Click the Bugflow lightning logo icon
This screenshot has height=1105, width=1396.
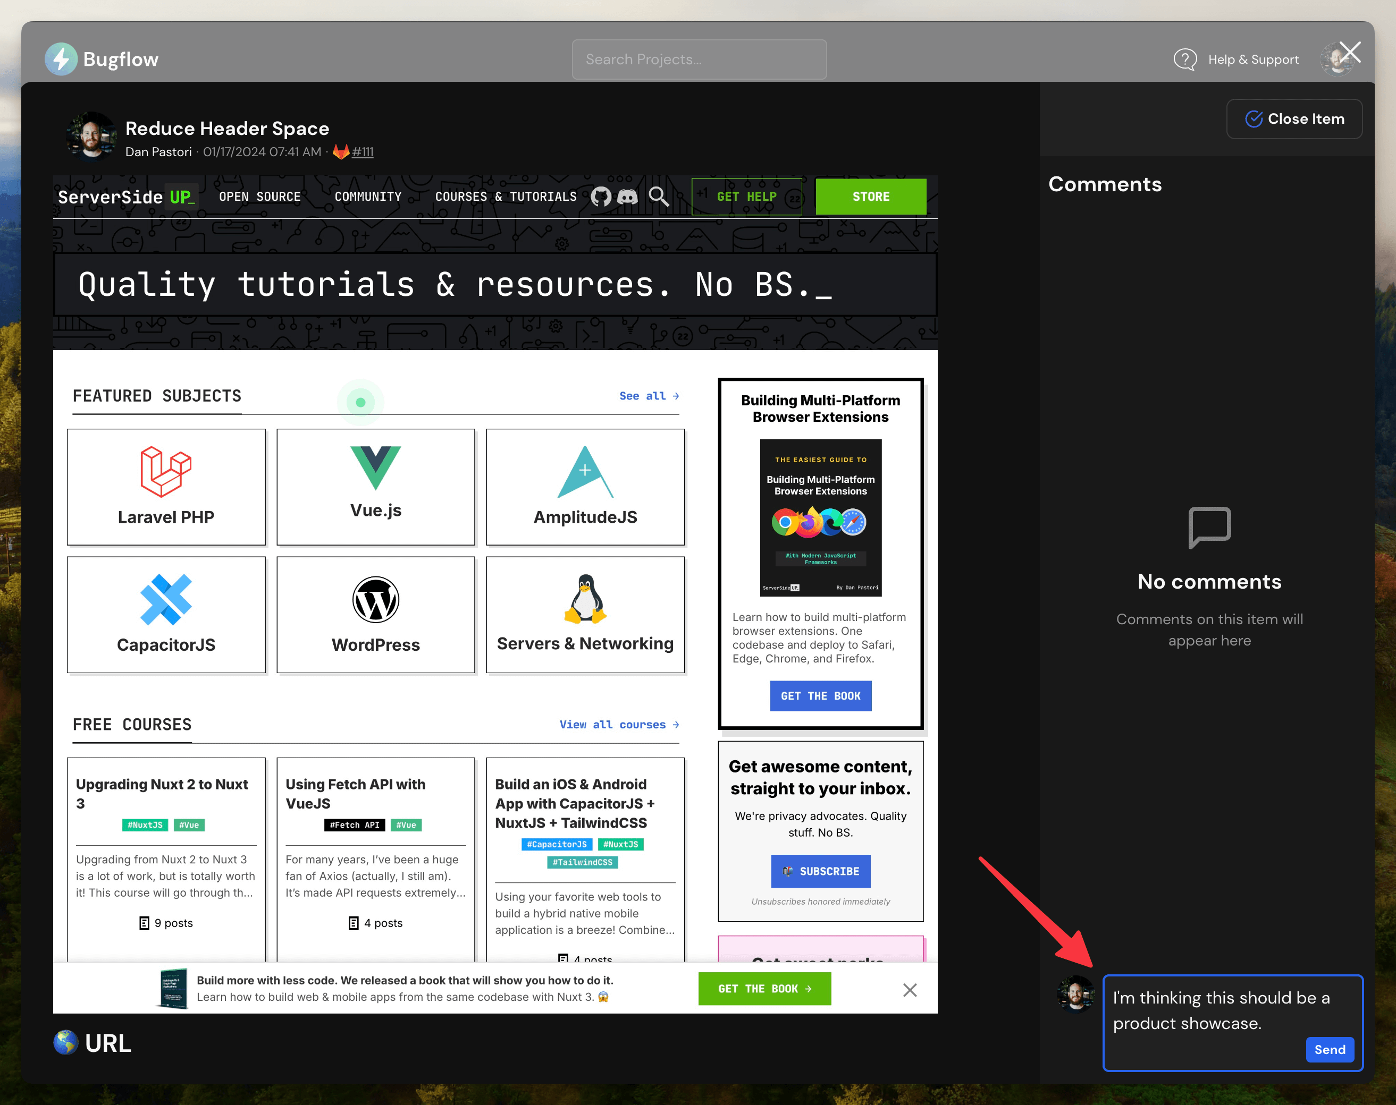[x=61, y=59]
